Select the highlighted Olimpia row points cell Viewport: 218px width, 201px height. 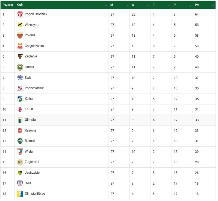[204, 120]
